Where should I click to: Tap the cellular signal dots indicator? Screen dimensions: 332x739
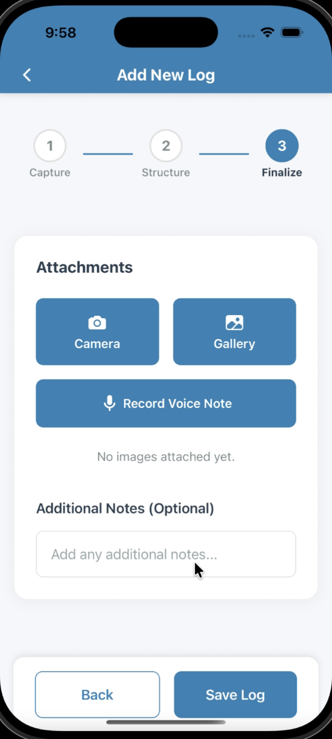pos(246,35)
